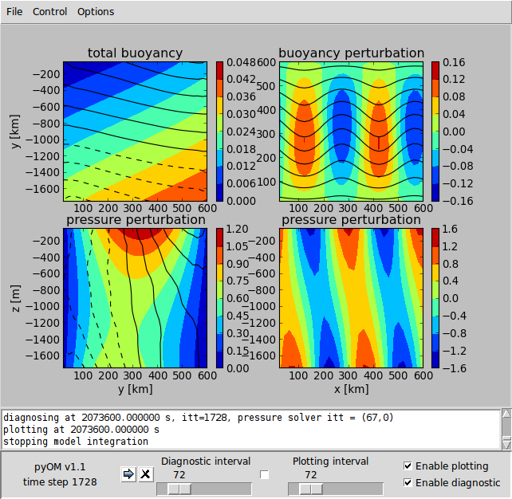Click the buoyancy perturbation plot

pyautogui.click(x=351, y=131)
